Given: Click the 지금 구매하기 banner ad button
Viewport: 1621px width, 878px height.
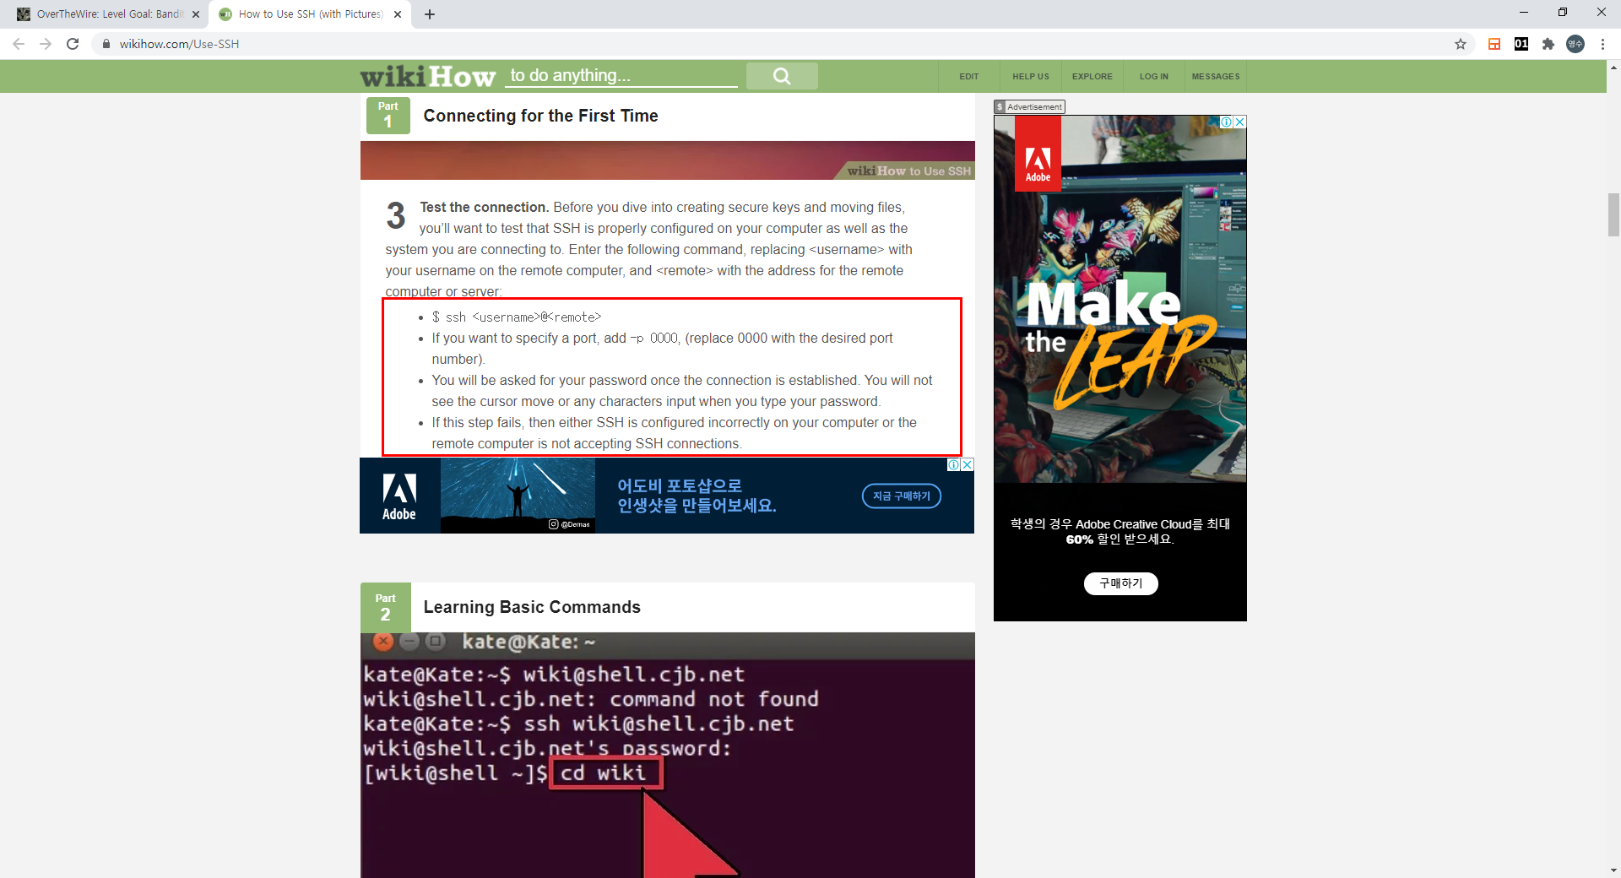Looking at the screenshot, I should click(x=902, y=496).
